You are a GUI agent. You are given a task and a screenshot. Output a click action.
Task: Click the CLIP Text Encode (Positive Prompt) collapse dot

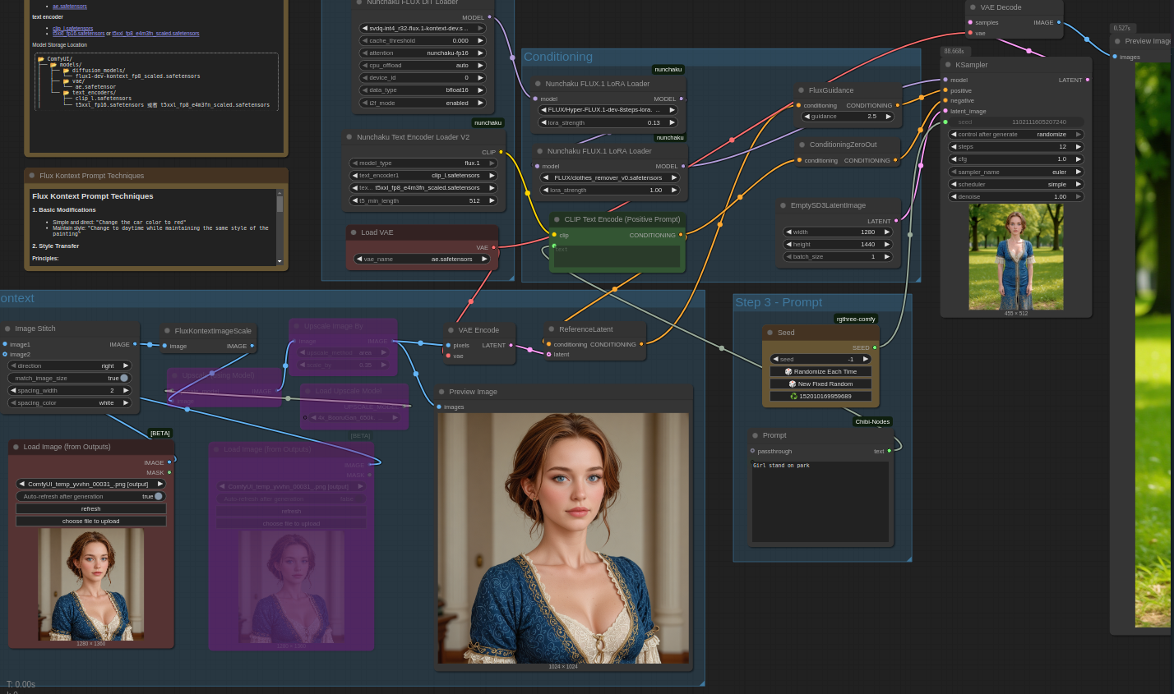(557, 219)
